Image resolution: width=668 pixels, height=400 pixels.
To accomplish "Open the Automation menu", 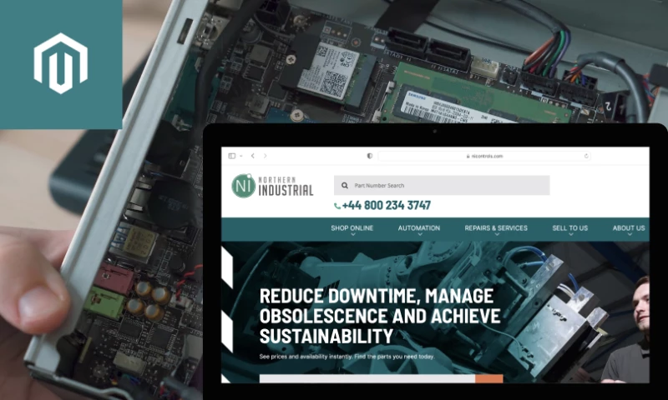I will pyautogui.click(x=419, y=228).
